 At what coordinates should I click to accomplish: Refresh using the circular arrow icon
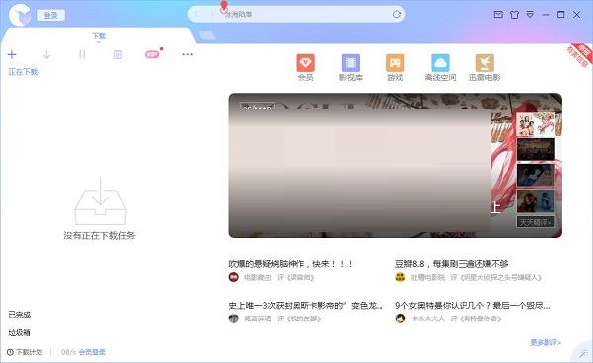tap(396, 14)
